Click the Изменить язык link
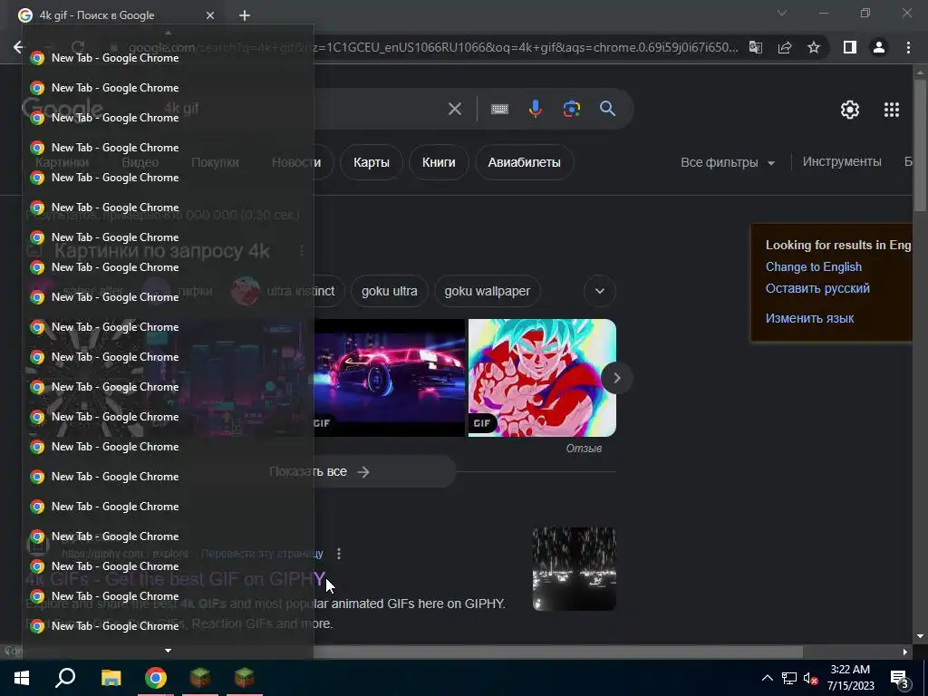Image resolution: width=928 pixels, height=696 pixels. pyautogui.click(x=809, y=318)
